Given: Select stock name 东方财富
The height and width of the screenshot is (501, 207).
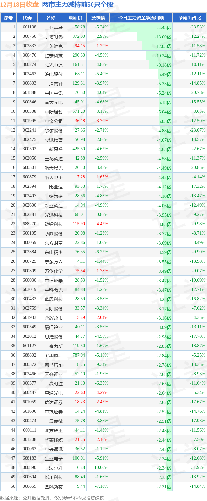Looking at the screenshot, I should 54,243.
